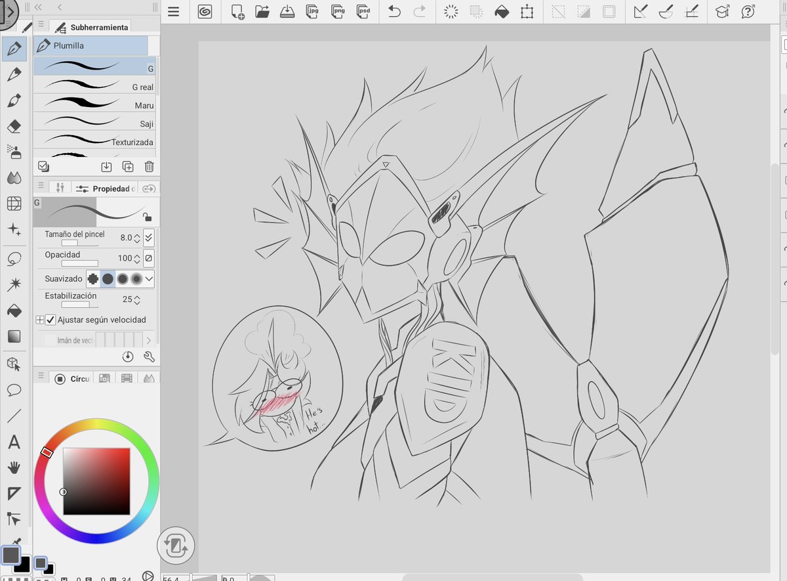
Task: Activate Scale/Rotate transform icon
Action: click(x=527, y=11)
